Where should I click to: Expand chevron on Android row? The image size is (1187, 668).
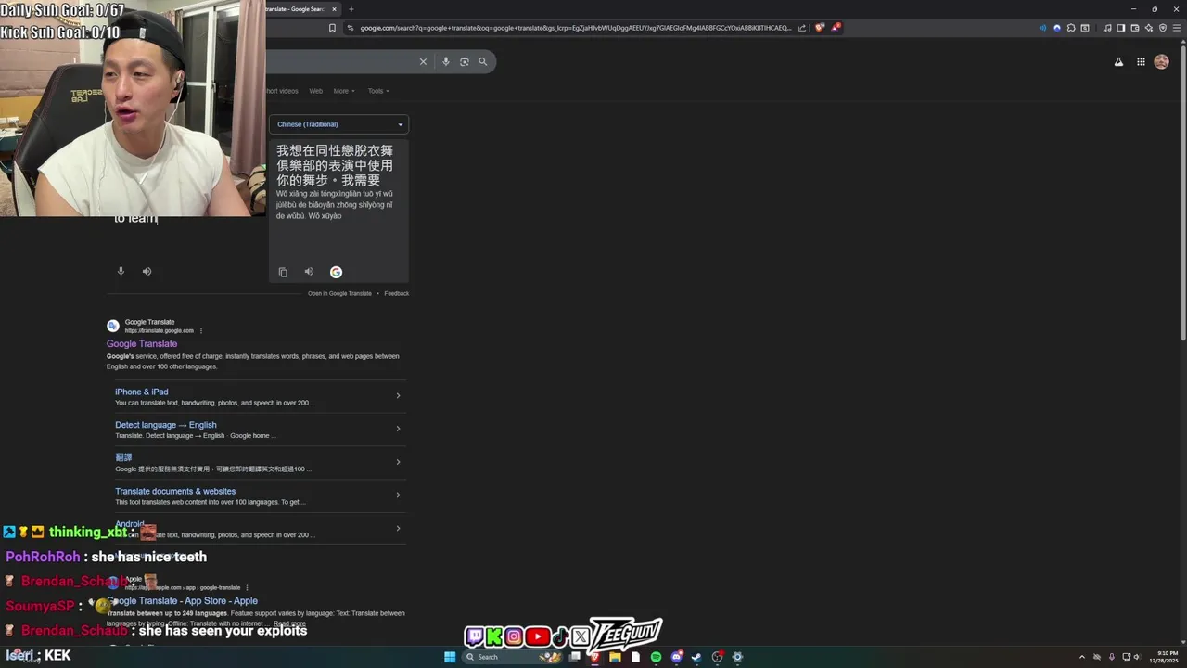tap(398, 528)
